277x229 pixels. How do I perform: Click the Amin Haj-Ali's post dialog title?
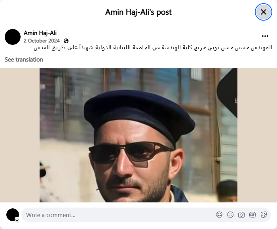point(138,12)
